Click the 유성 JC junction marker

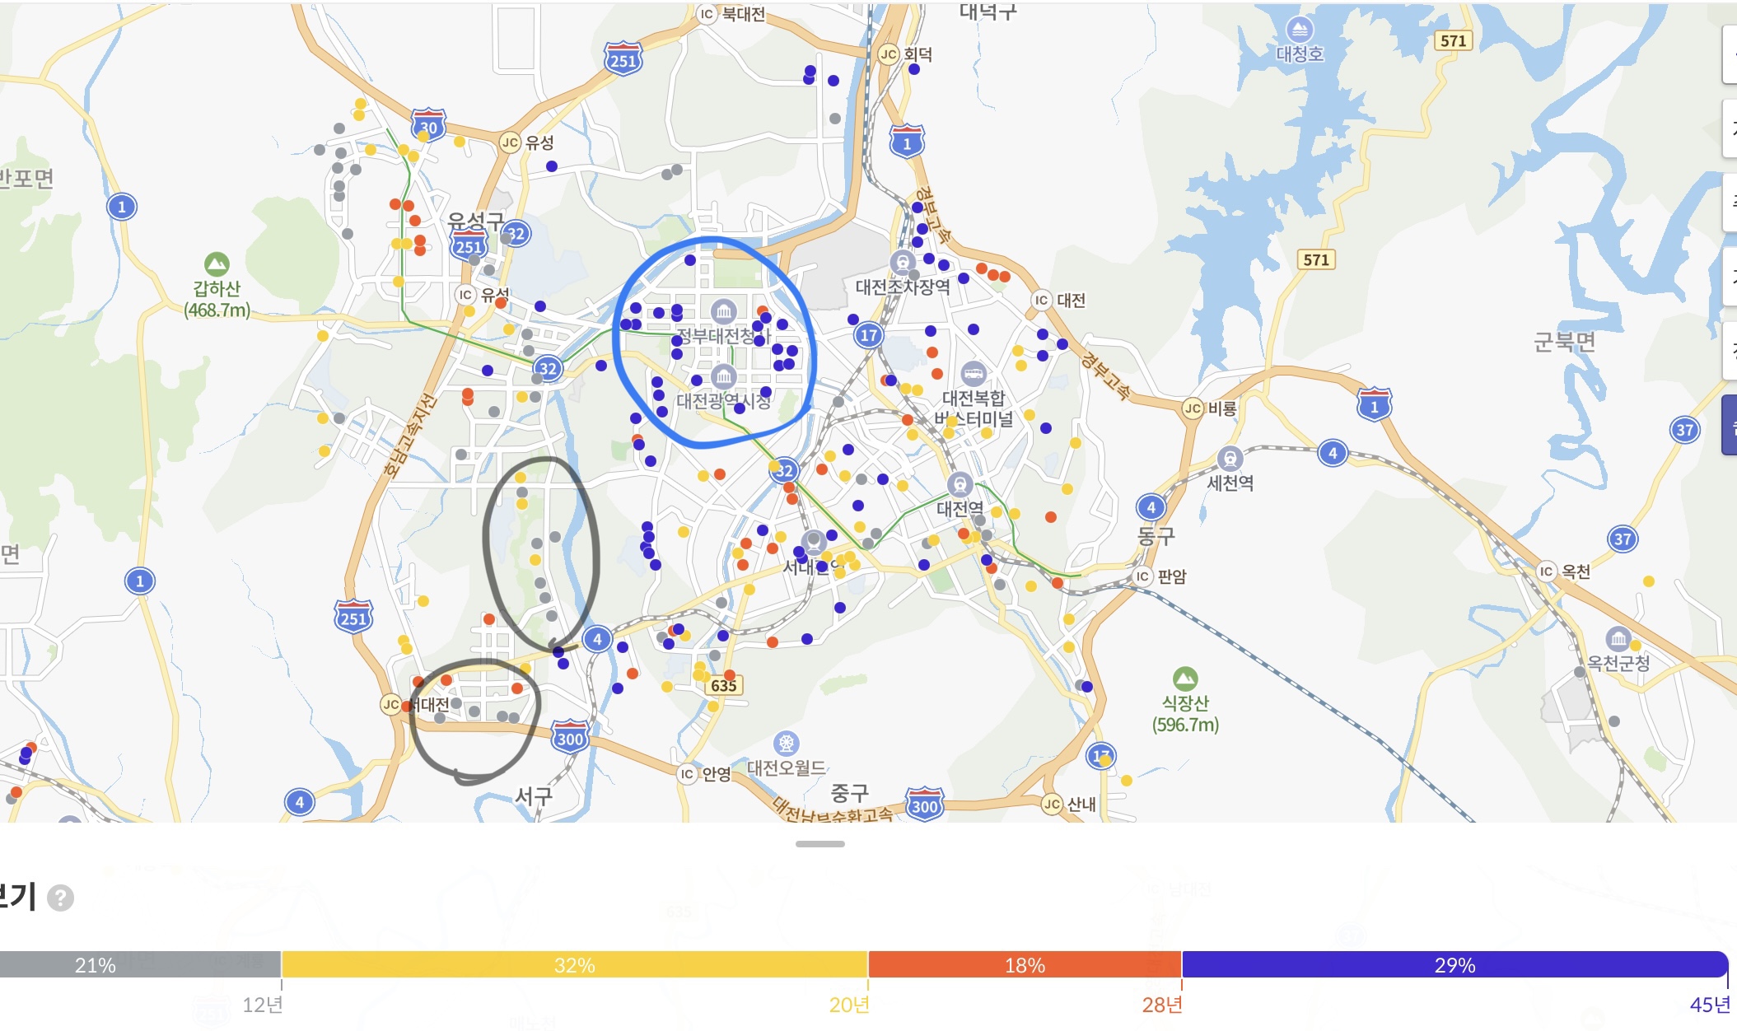510,142
